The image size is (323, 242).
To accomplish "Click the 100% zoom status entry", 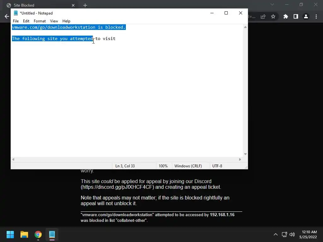I will [163, 166].
